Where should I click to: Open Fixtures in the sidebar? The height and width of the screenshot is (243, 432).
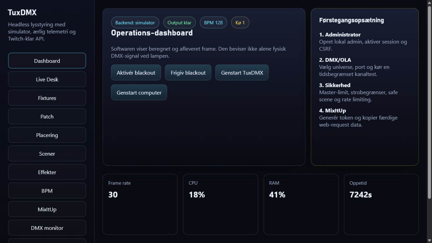point(47,98)
